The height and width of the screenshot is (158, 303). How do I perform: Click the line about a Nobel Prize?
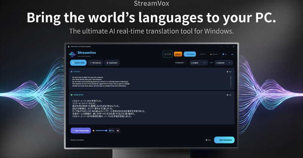(99, 86)
